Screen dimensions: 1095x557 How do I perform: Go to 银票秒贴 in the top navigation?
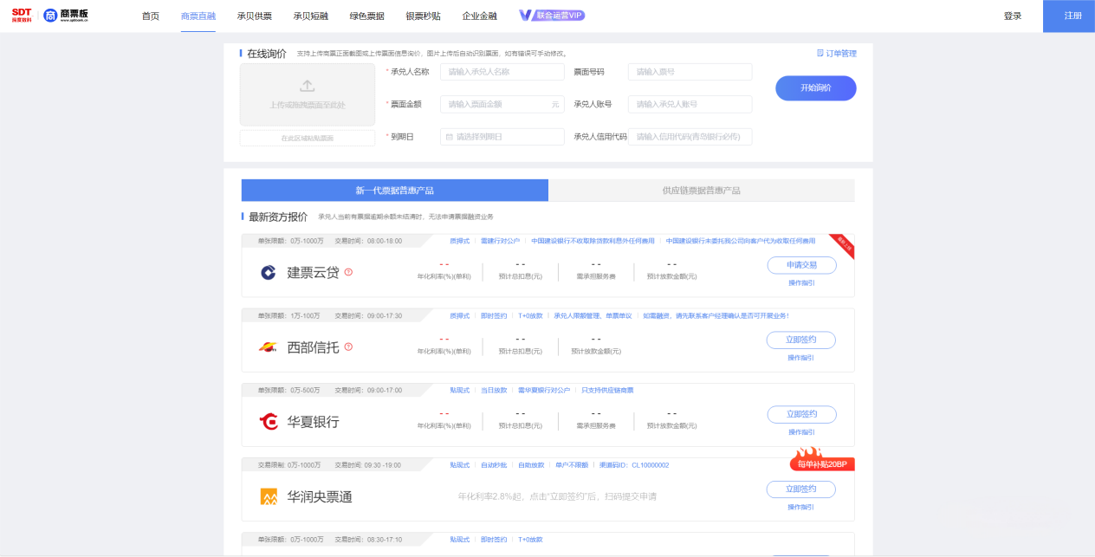[x=423, y=16]
